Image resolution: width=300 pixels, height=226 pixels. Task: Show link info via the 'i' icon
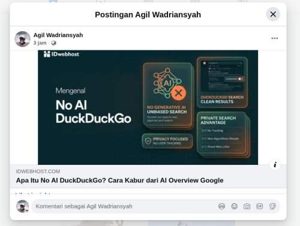275,165
